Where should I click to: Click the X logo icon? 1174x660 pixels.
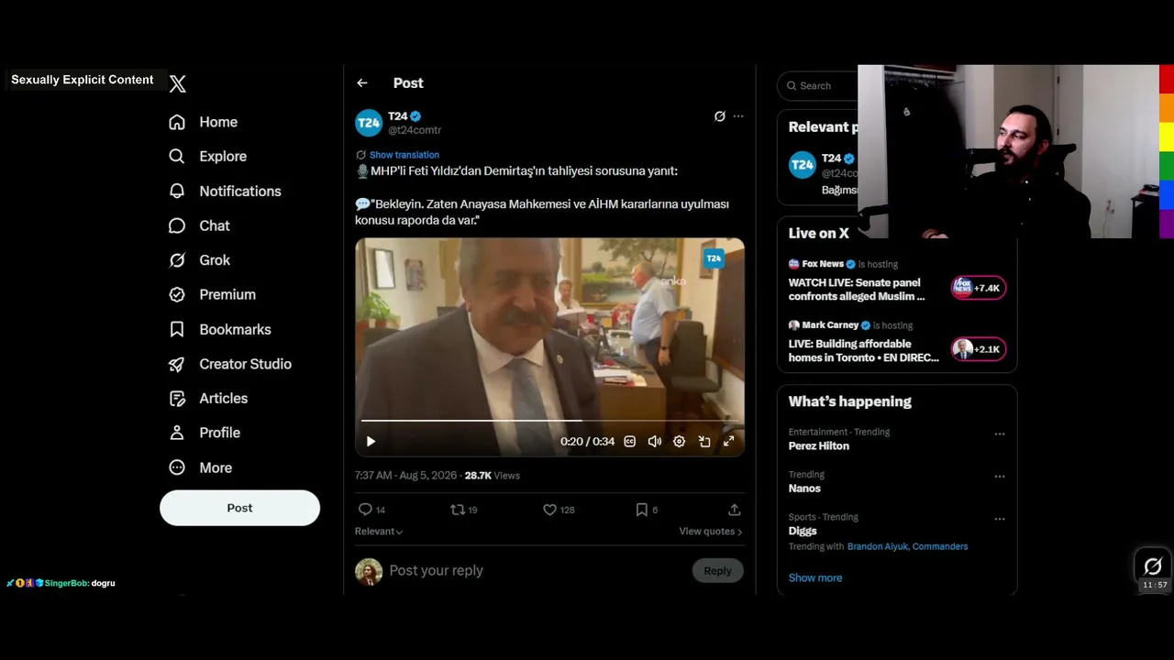pos(178,83)
